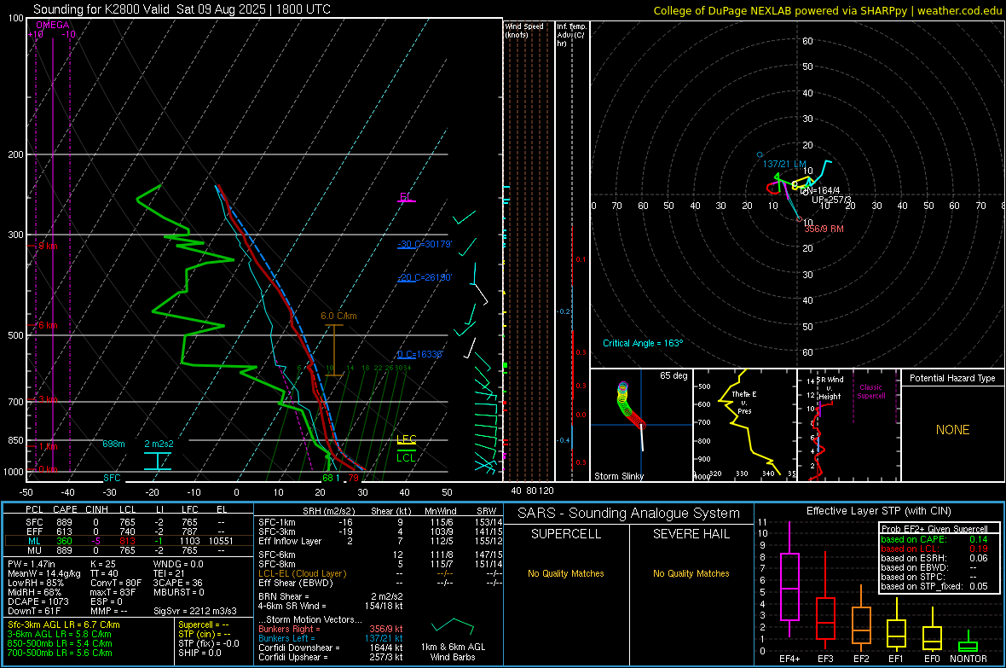Viewport: 1006px width, 668px height.
Task: Click the Wind Speed (knots) panel header
Action: [524, 30]
